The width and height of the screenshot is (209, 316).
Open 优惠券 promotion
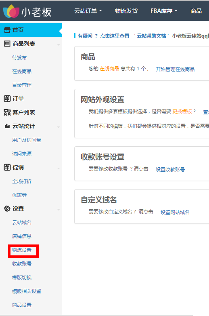point(19,195)
